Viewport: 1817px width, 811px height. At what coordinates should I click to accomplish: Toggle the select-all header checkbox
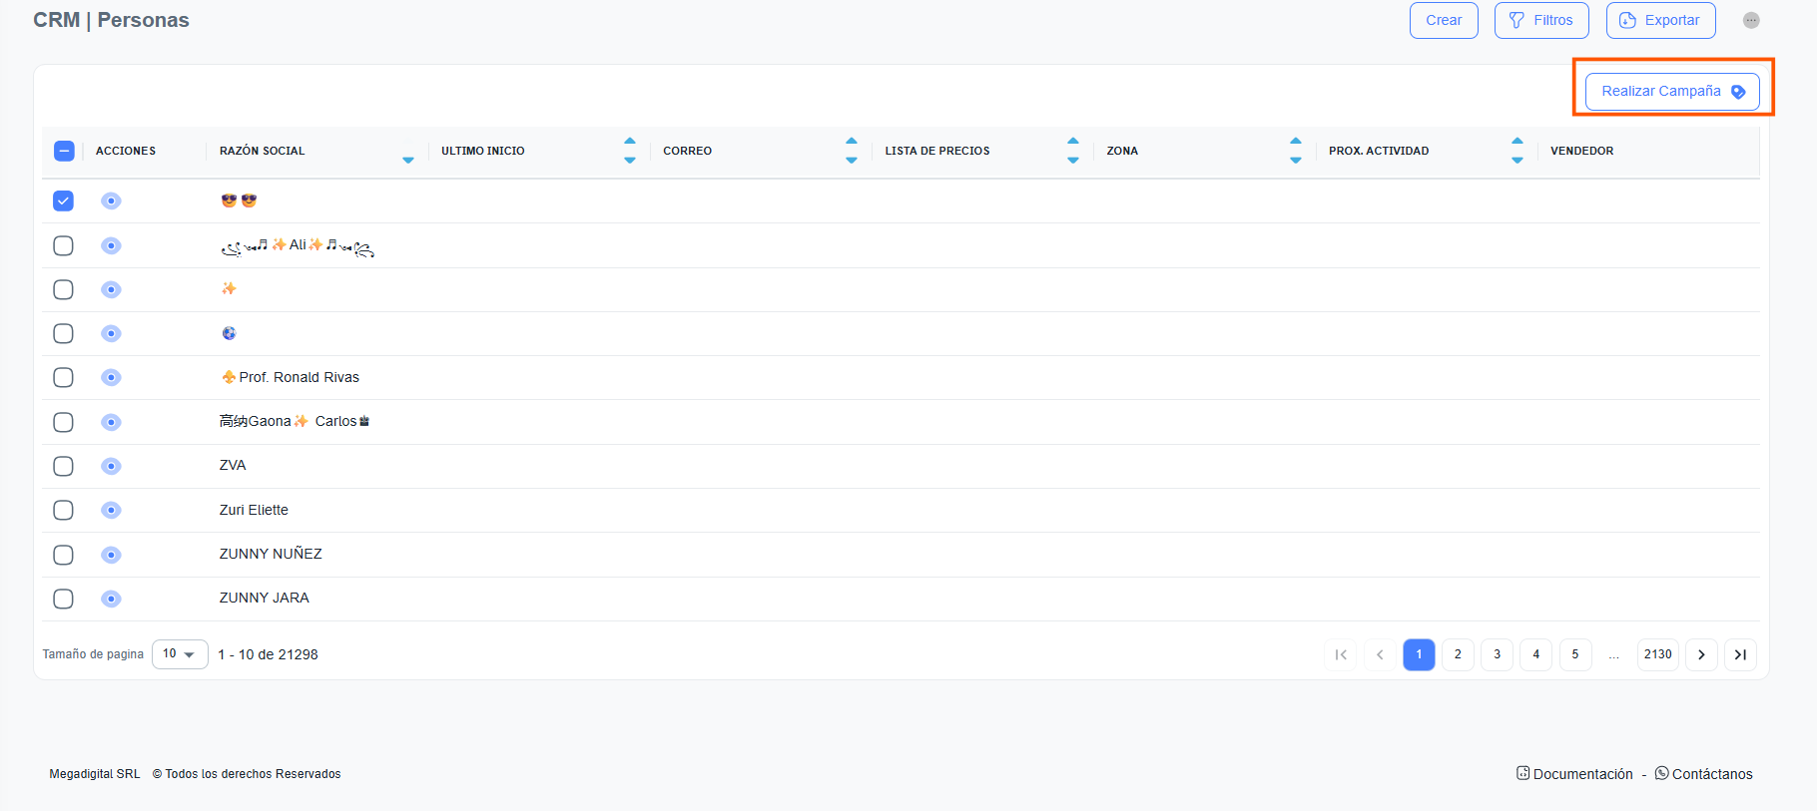[x=63, y=151]
